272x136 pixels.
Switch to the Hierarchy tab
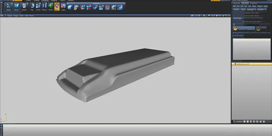(x=236, y=3)
